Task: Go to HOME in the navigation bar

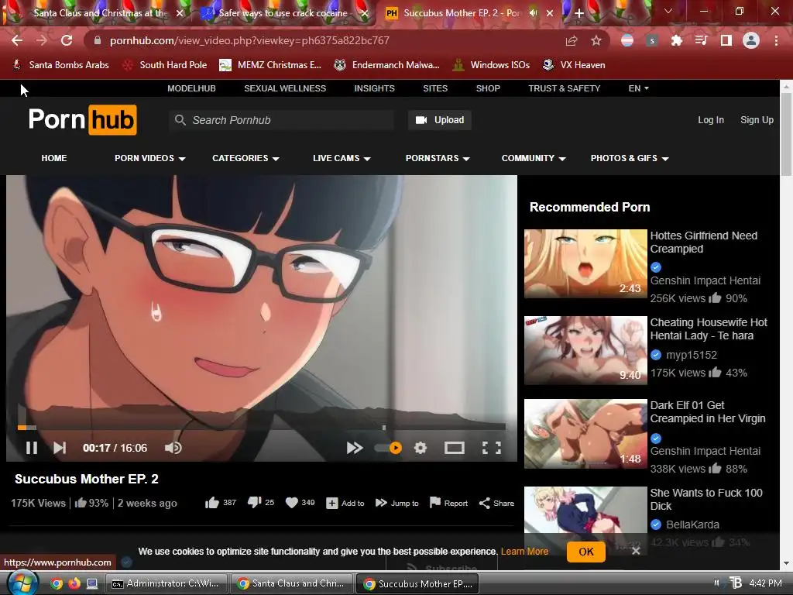Action: point(54,158)
